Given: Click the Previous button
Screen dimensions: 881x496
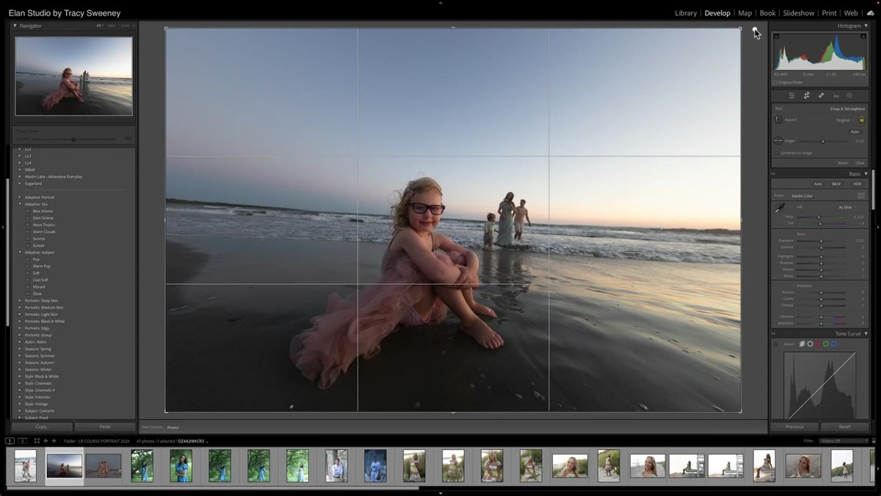Looking at the screenshot, I should click(794, 426).
